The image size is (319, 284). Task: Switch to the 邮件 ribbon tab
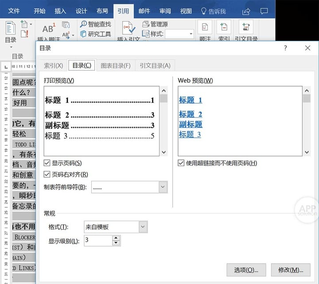(x=144, y=11)
